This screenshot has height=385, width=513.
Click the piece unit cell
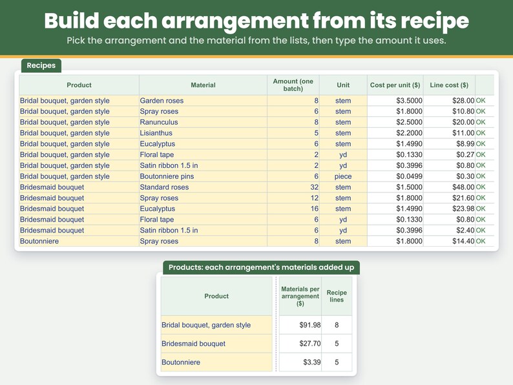coord(343,176)
